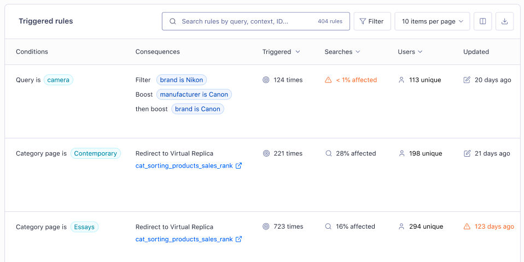
Task: Click the Essays category tag
Action: (x=84, y=227)
